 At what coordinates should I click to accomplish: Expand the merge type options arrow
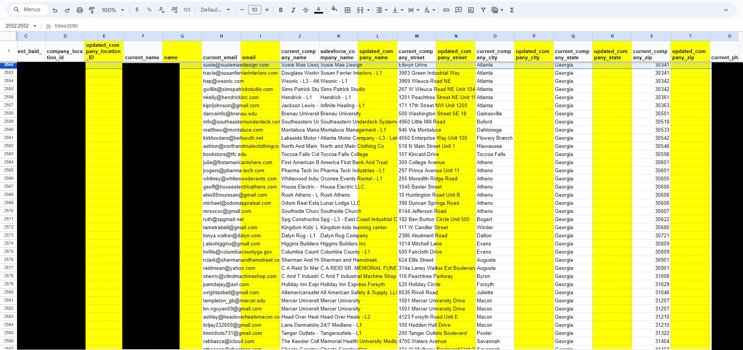coord(368,10)
